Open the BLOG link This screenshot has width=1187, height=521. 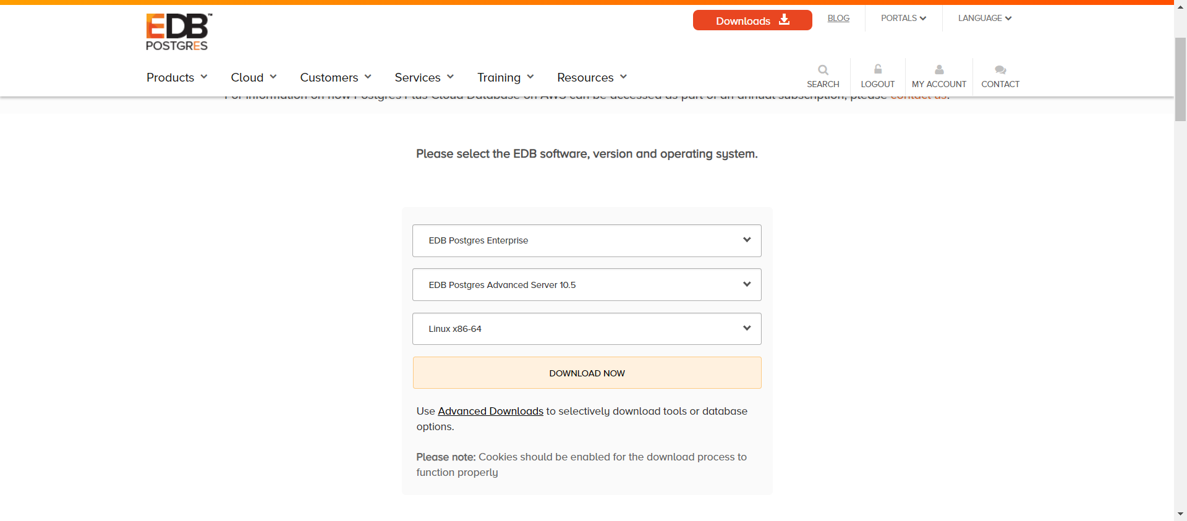point(838,19)
